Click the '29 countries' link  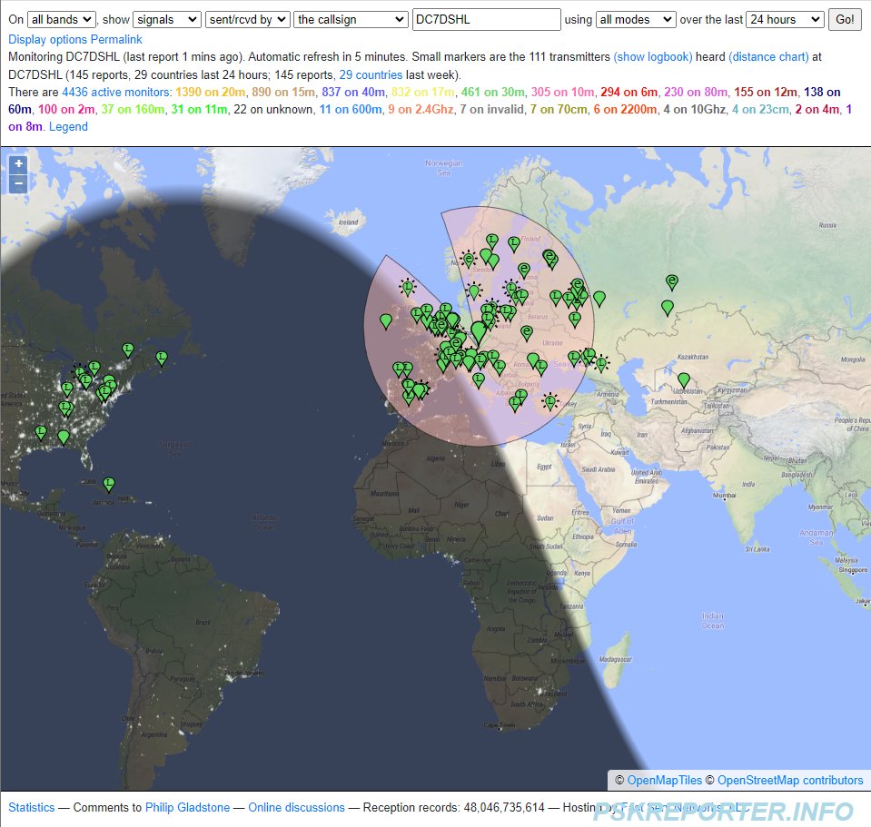[x=371, y=74]
